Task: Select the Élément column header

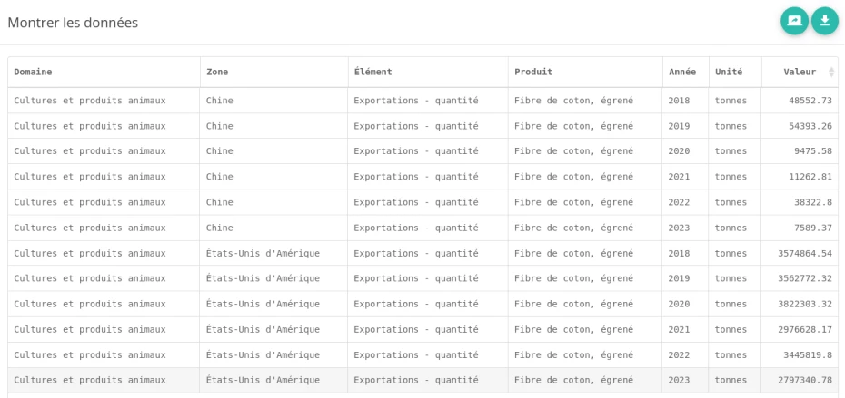Action: coord(373,72)
